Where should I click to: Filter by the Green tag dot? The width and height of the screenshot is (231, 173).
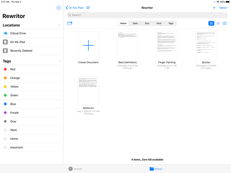[5, 95]
